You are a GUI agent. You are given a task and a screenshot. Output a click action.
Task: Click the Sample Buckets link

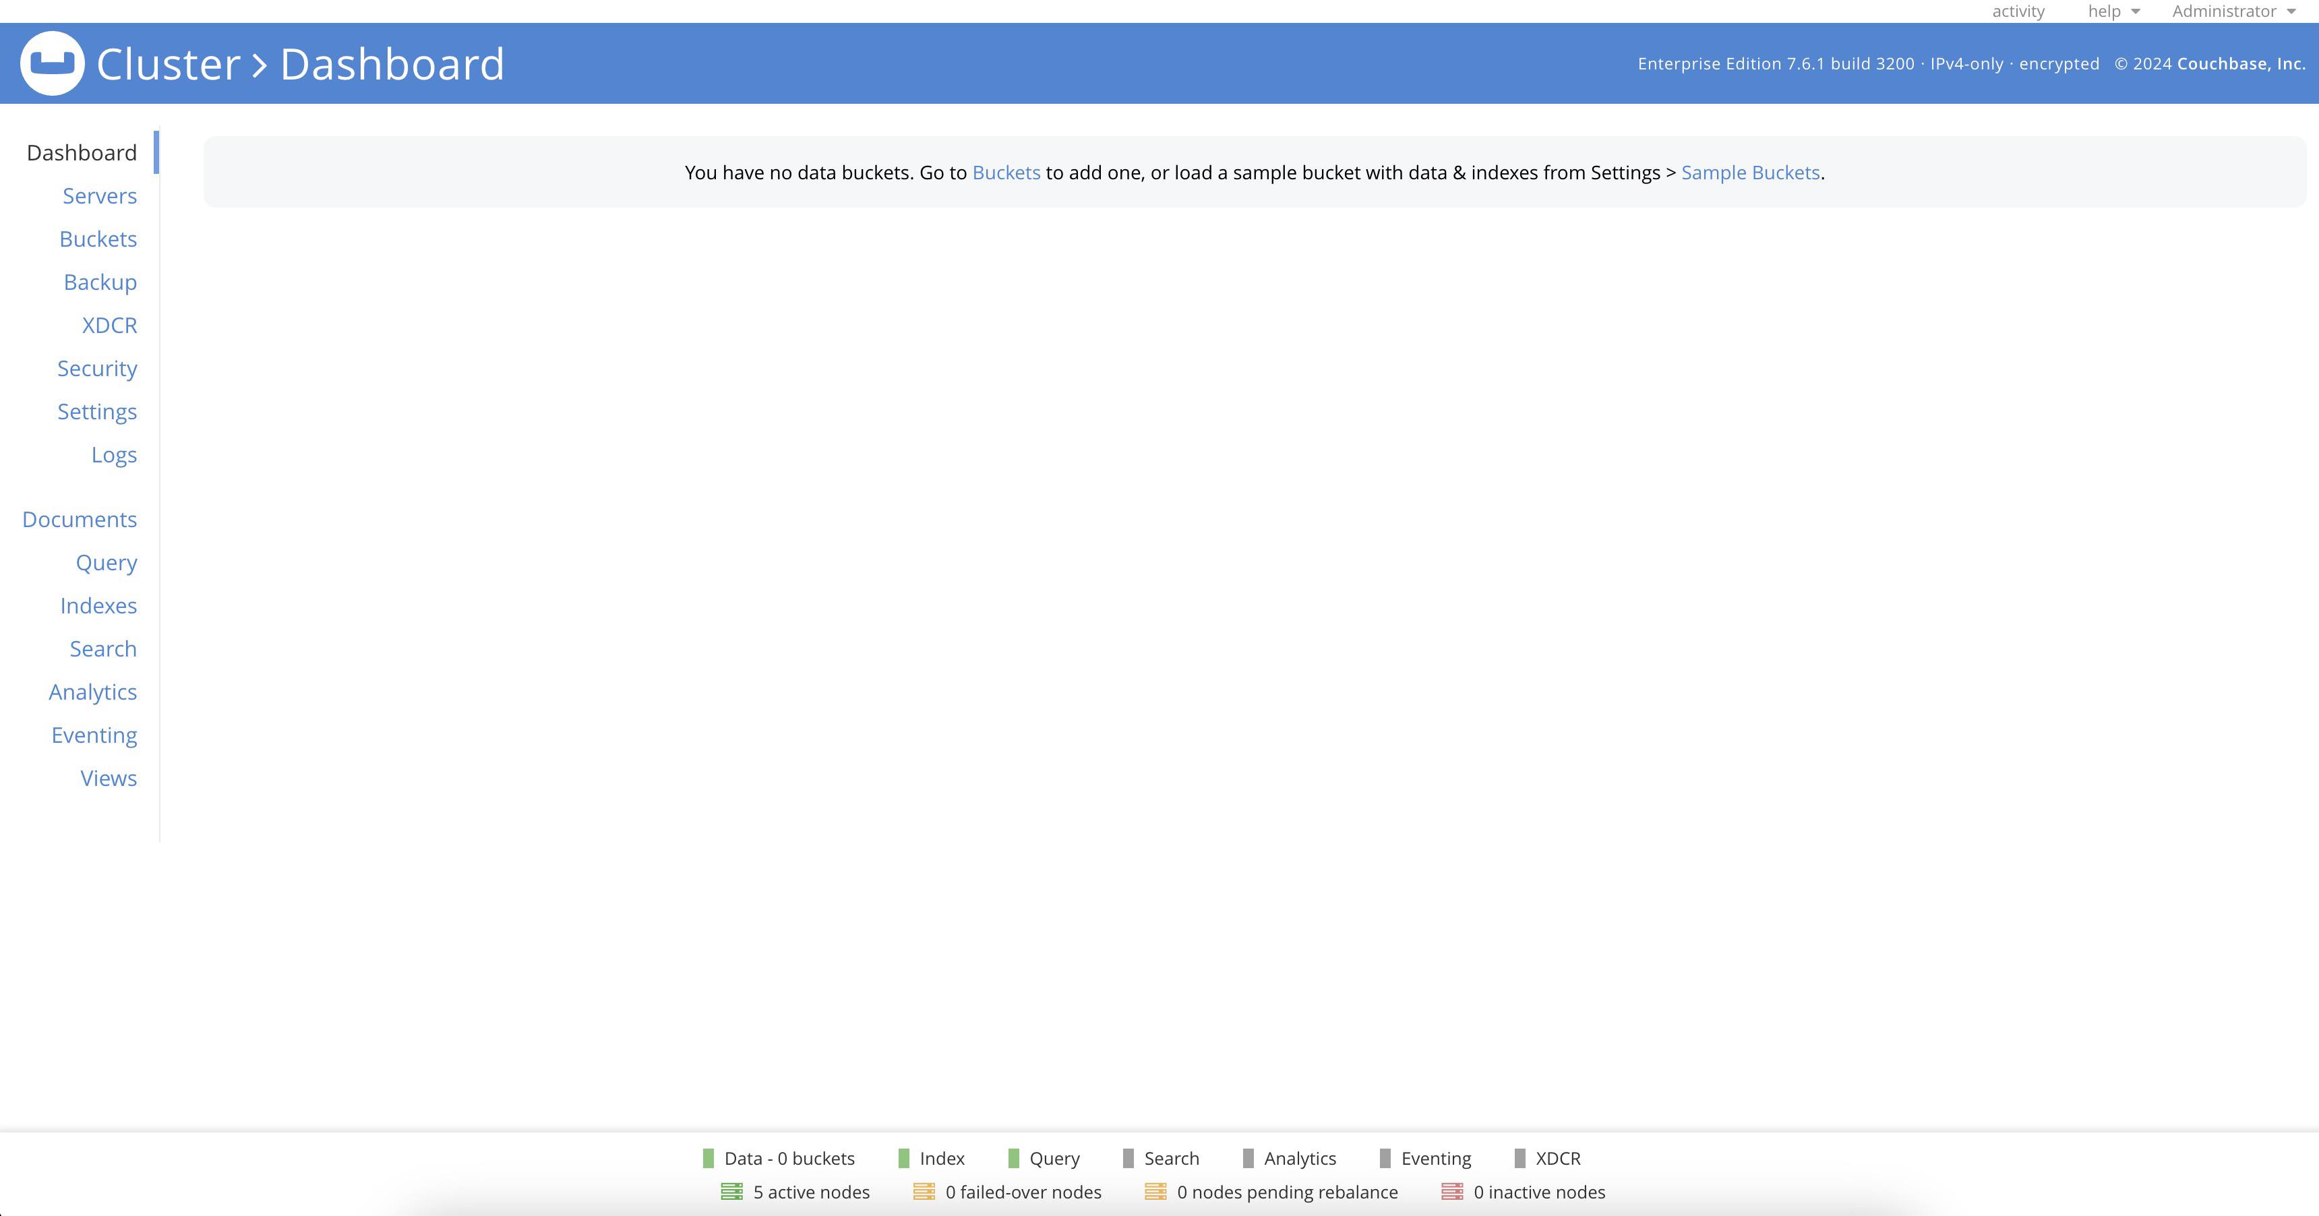click(1749, 172)
